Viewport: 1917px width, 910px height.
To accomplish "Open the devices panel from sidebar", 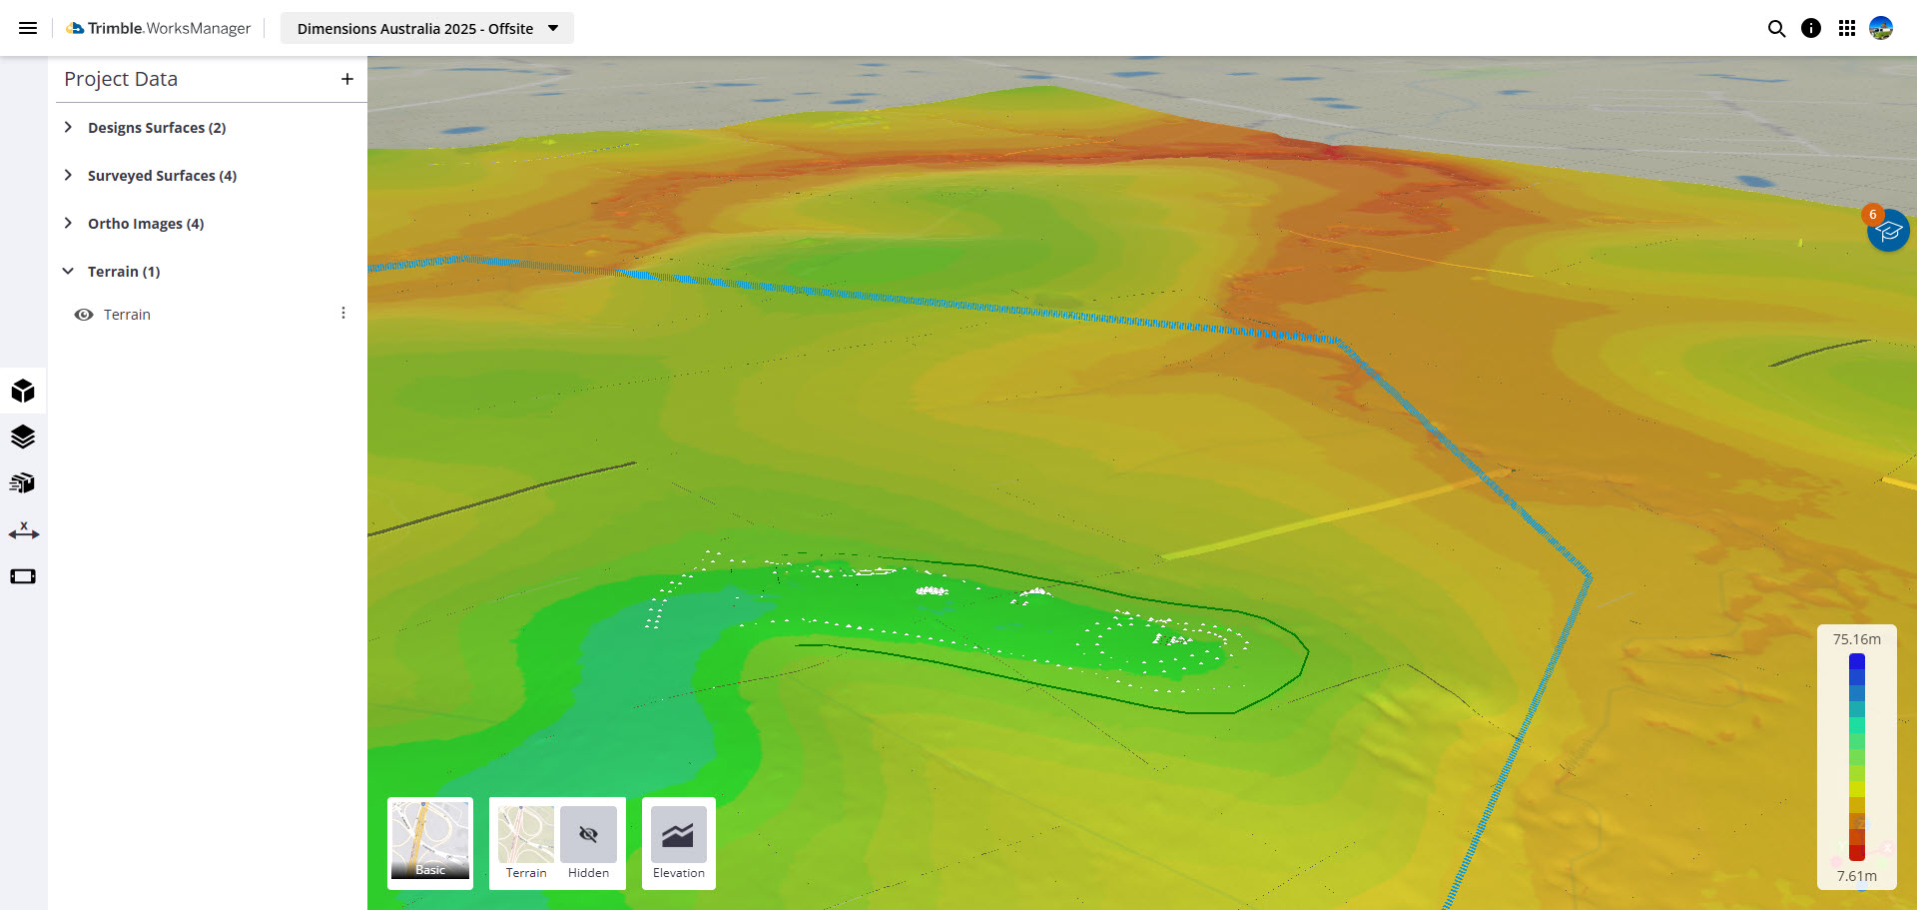I will click(x=22, y=576).
